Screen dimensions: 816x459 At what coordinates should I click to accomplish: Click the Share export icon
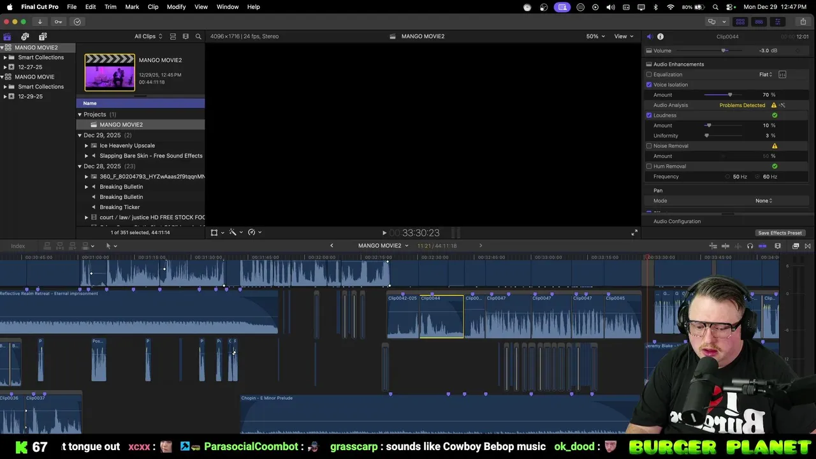(803, 22)
